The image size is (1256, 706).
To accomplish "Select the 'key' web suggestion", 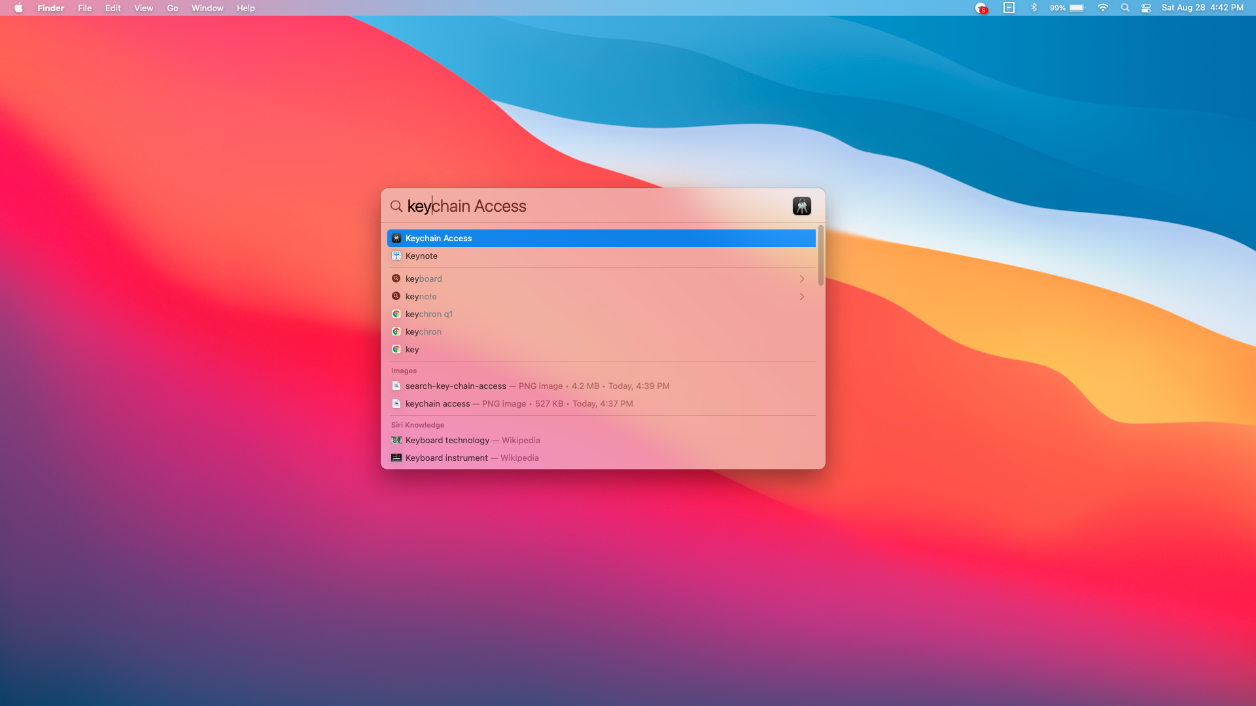I will tap(601, 349).
